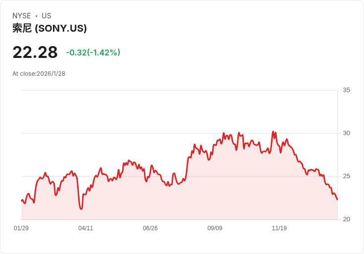Click the top gridline at the 35 level
This screenshot has height=254, width=364.
click(178, 90)
